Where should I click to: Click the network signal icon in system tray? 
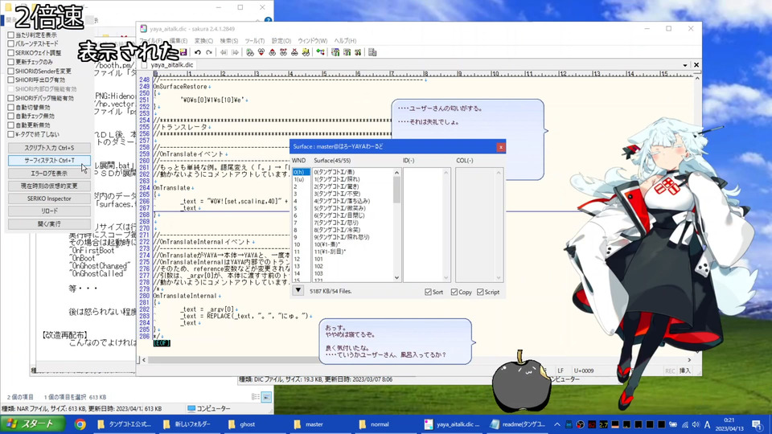pos(685,424)
